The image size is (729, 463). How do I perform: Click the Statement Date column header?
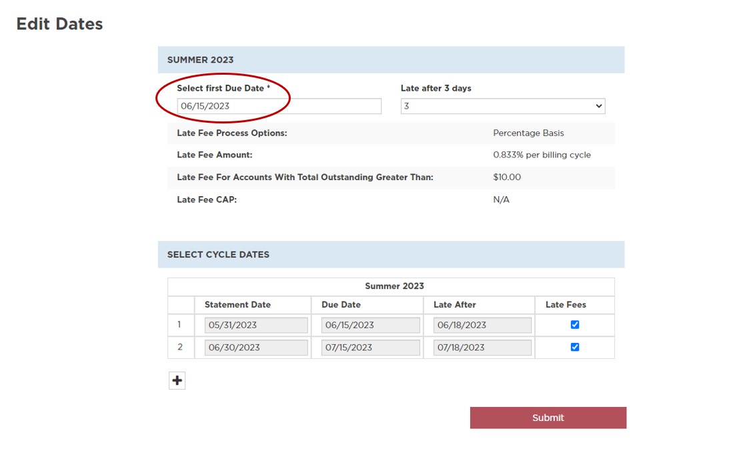[237, 305]
